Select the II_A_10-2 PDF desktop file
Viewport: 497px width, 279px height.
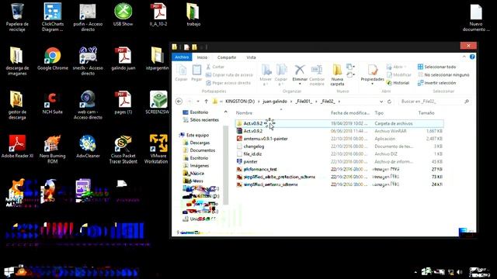(x=158, y=15)
